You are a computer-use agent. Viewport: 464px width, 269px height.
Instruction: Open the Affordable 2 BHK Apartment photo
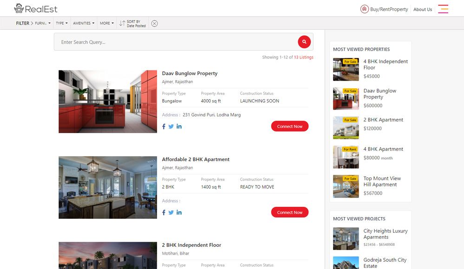pyautogui.click(x=108, y=187)
